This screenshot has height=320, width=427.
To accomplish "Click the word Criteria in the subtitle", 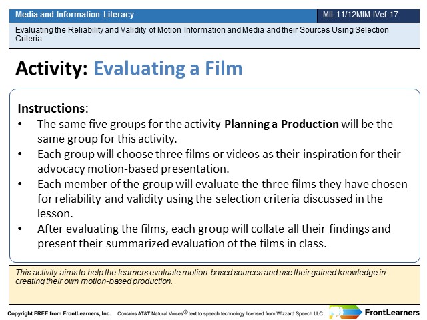I will 29,39.
